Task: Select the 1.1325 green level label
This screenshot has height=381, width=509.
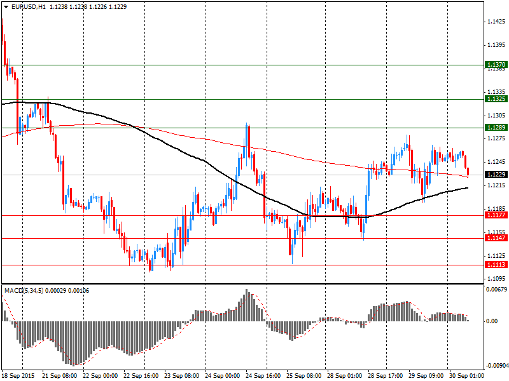Action: tap(496, 99)
